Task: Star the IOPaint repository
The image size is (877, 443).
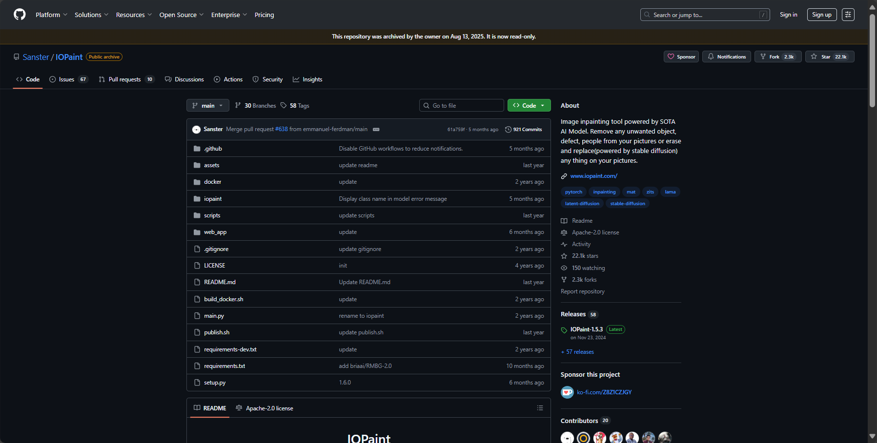Action: [x=830, y=57]
